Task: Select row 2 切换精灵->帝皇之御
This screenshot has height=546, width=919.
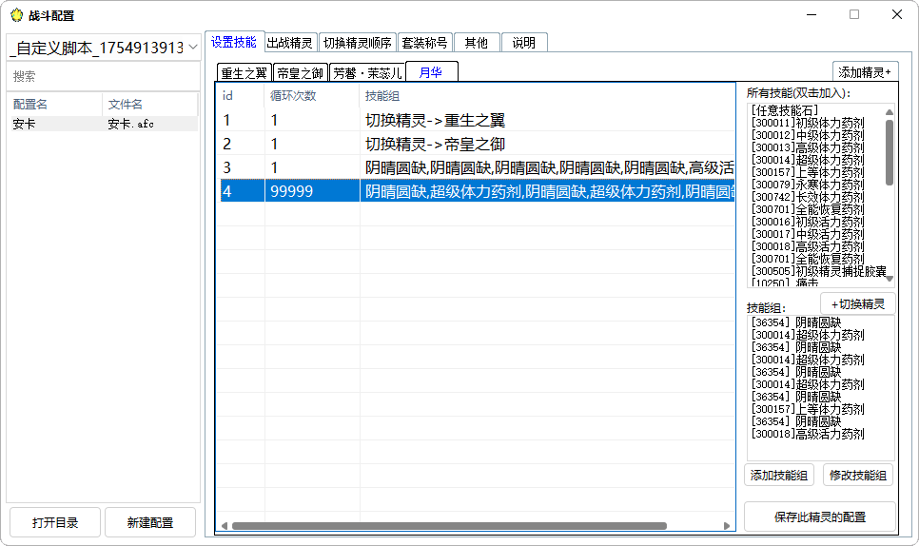Action: (477, 145)
